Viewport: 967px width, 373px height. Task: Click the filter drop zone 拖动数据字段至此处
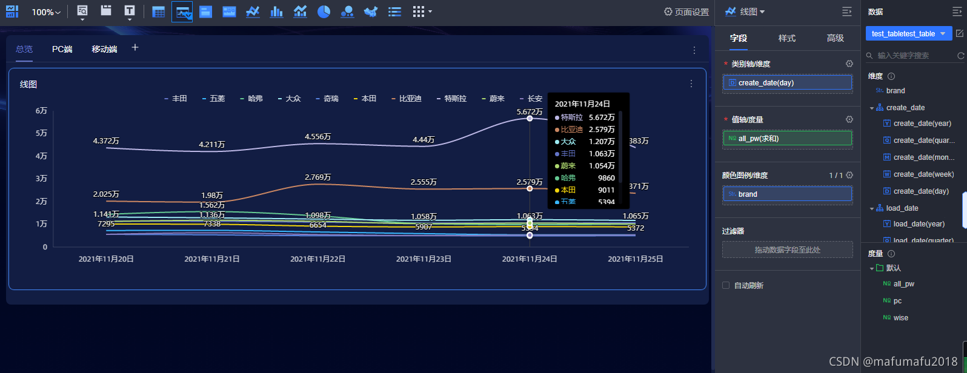click(x=788, y=249)
